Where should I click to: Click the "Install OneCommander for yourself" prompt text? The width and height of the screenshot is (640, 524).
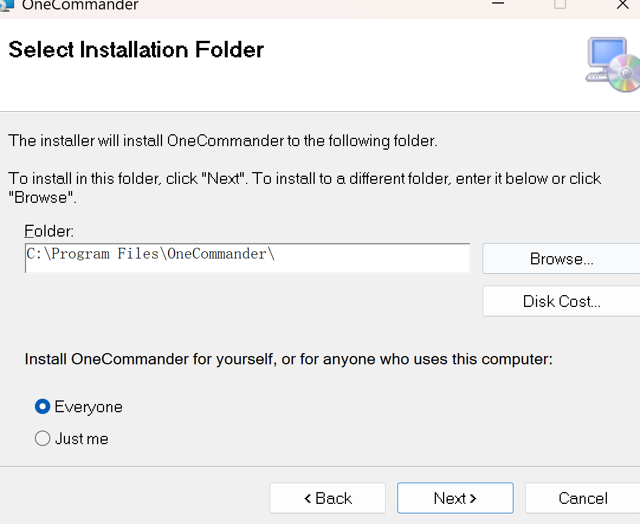(288, 359)
